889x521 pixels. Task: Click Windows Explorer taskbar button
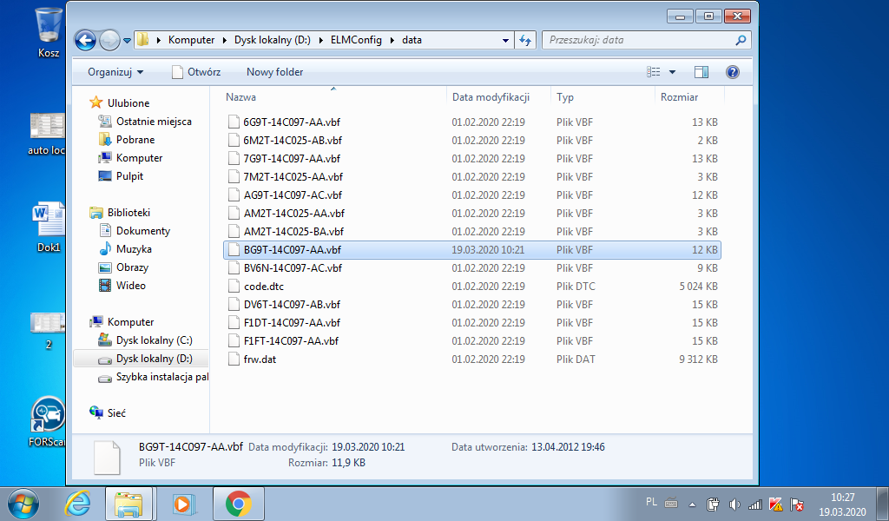pyautogui.click(x=128, y=504)
